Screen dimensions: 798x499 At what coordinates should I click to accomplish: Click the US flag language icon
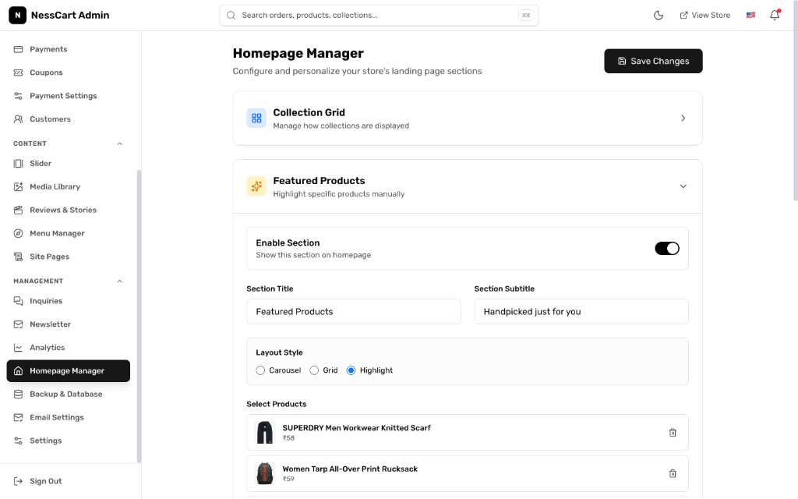(x=750, y=15)
